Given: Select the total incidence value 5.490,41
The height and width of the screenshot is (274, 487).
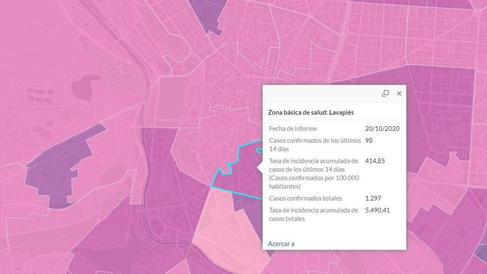Looking at the screenshot, I should click(377, 210).
